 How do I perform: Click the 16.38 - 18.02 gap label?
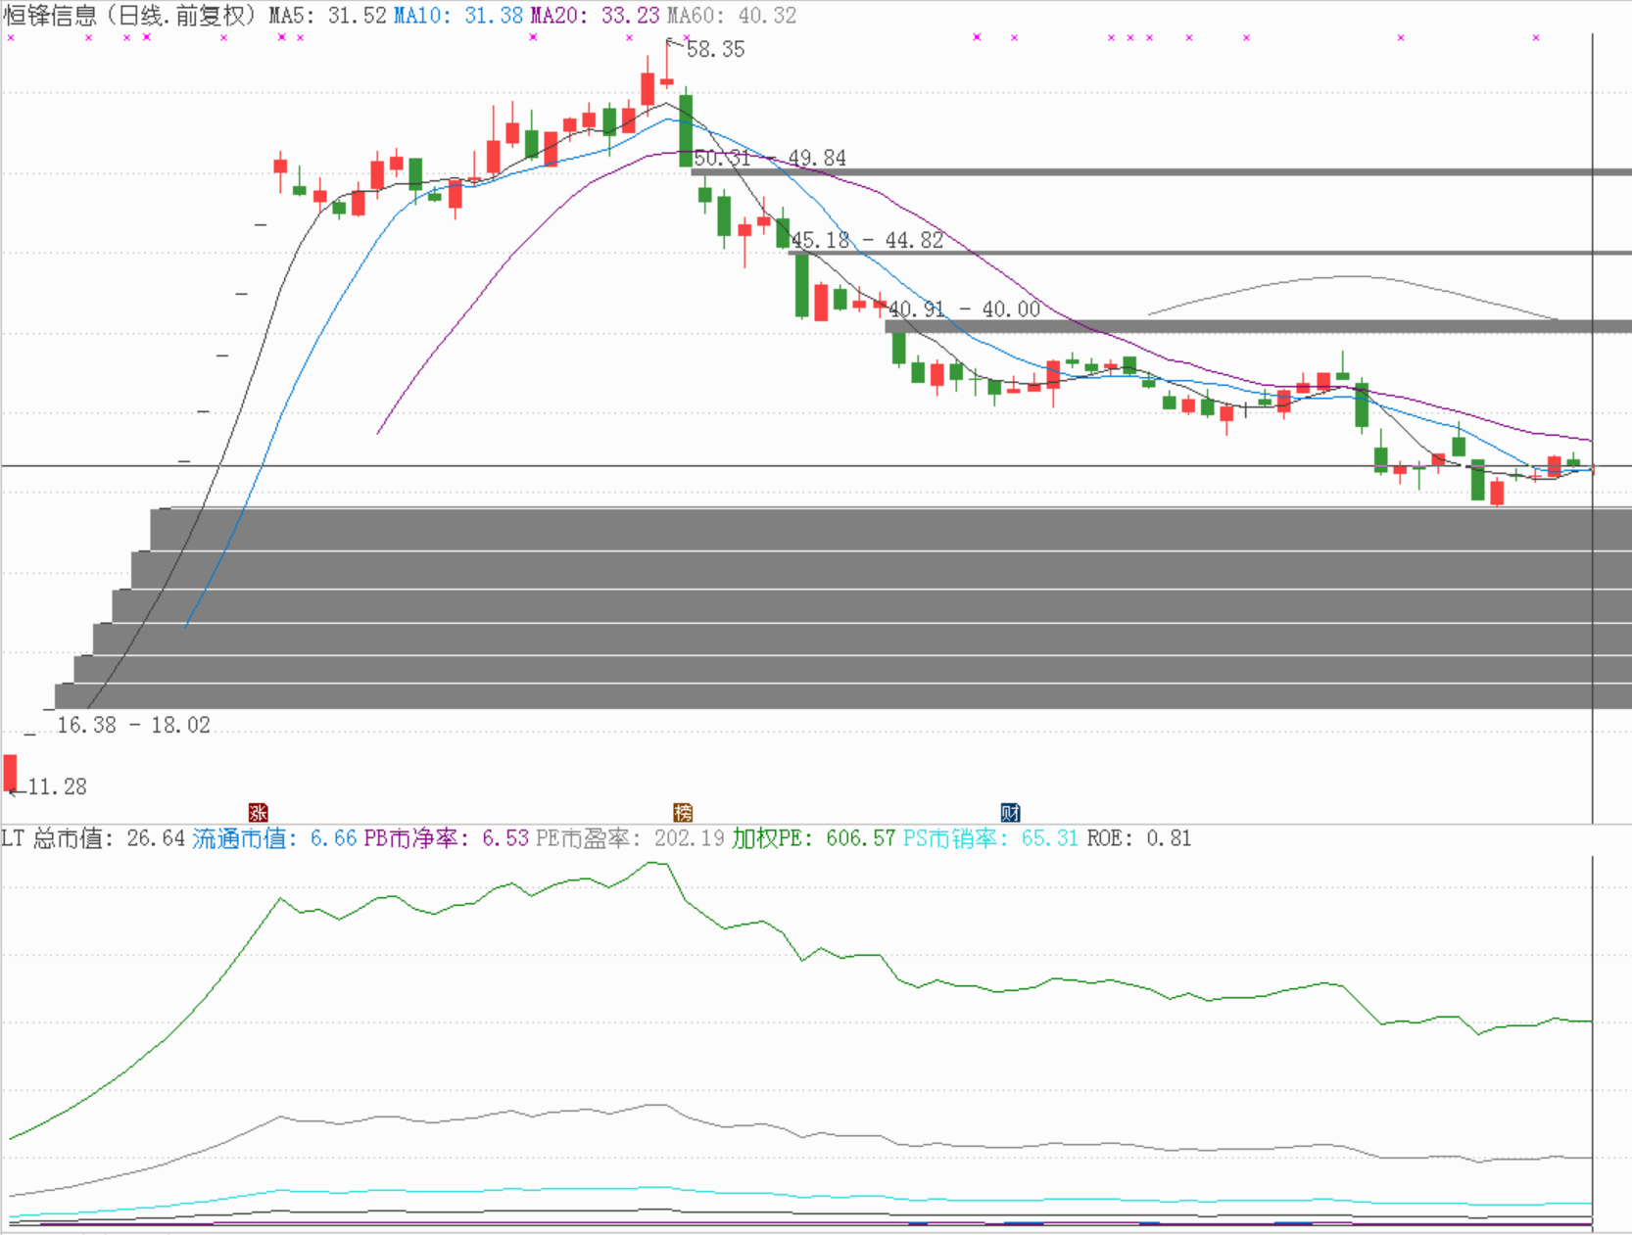pos(133,725)
